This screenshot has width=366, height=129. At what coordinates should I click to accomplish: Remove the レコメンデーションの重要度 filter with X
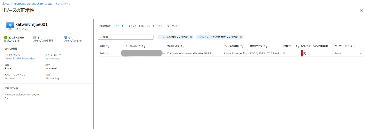241,37
